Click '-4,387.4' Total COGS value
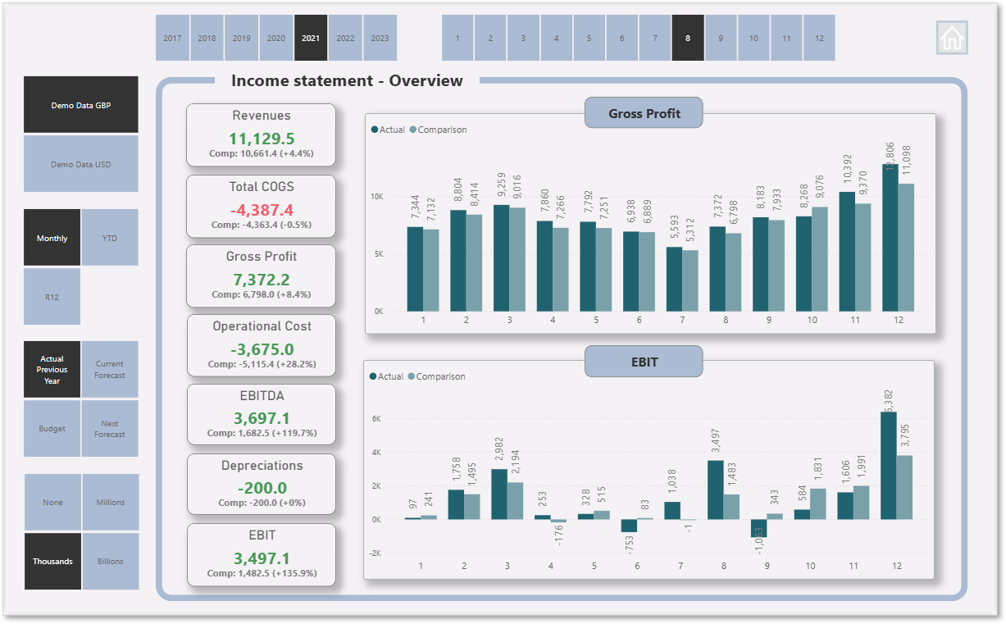1006x624 pixels. click(x=262, y=210)
